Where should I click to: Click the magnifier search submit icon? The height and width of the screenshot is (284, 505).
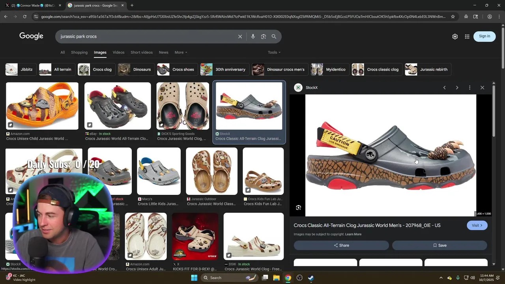tap(274, 36)
